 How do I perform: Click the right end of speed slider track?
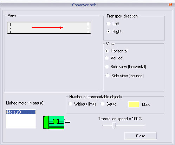143,125
